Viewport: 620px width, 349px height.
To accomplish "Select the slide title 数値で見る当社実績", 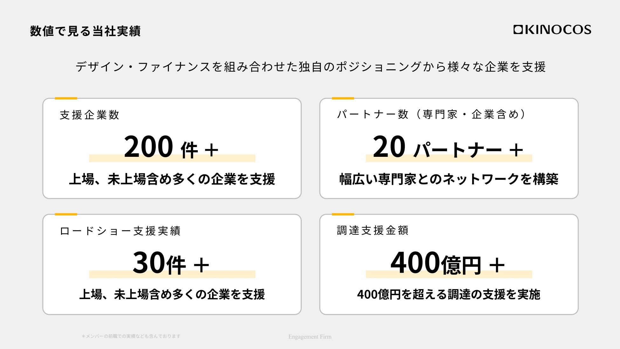I will pos(85,31).
